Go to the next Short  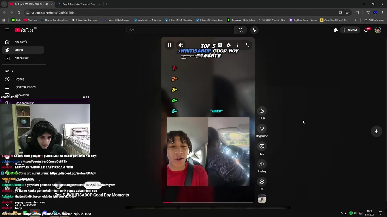(x=376, y=131)
